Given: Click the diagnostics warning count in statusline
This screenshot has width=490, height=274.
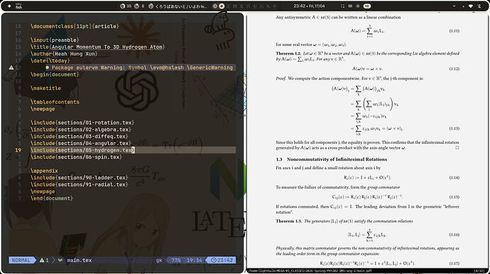Looking at the screenshot, I should pyautogui.click(x=44, y=260).
